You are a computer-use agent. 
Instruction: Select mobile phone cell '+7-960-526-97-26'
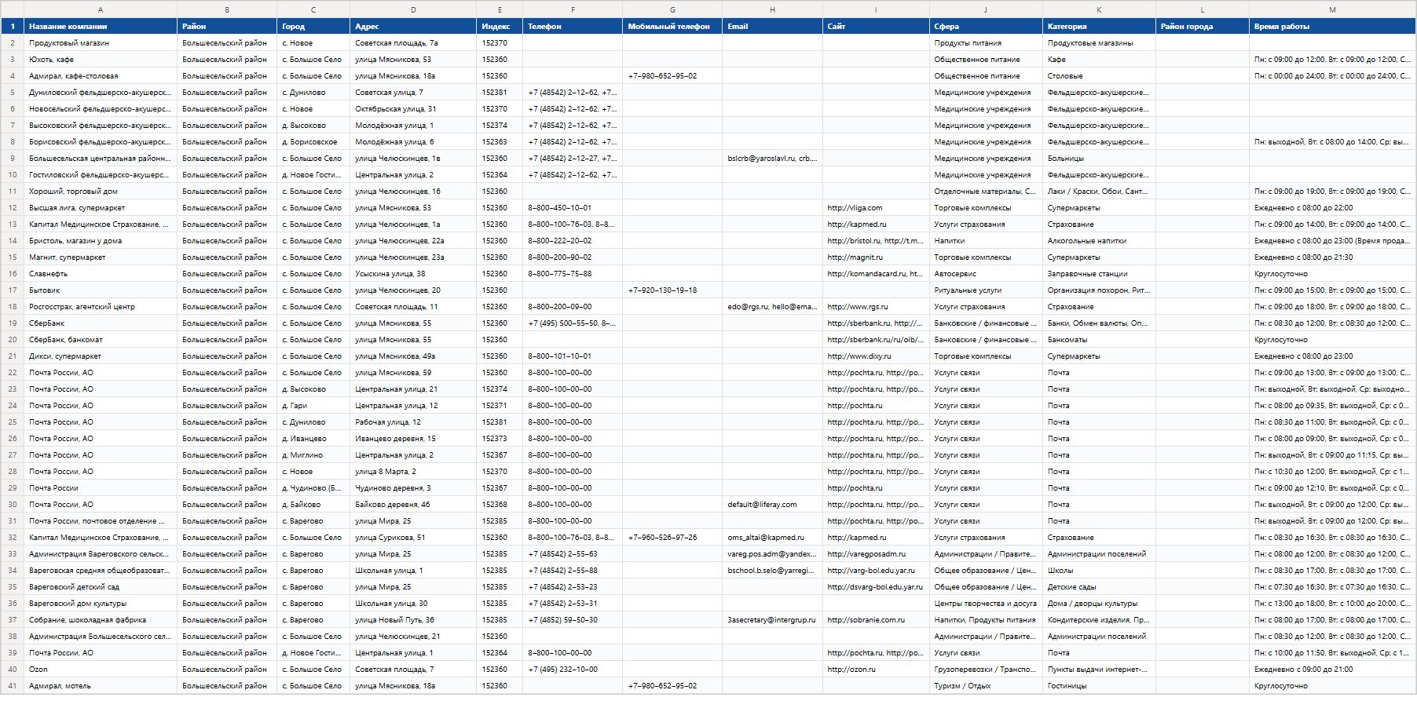(x=672, y=538)
